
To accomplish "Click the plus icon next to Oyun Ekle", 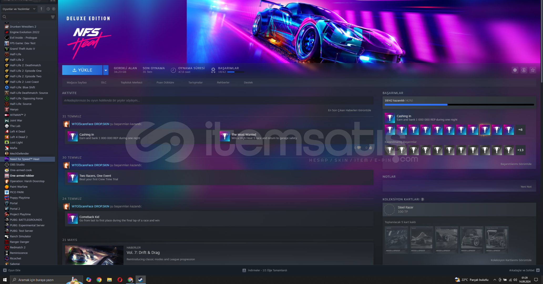I will pyautogui.click(x=5, y=270).
